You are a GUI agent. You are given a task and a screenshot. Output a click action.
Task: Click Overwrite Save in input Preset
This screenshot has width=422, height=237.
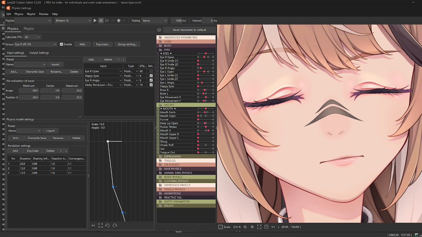pos(35,72)
